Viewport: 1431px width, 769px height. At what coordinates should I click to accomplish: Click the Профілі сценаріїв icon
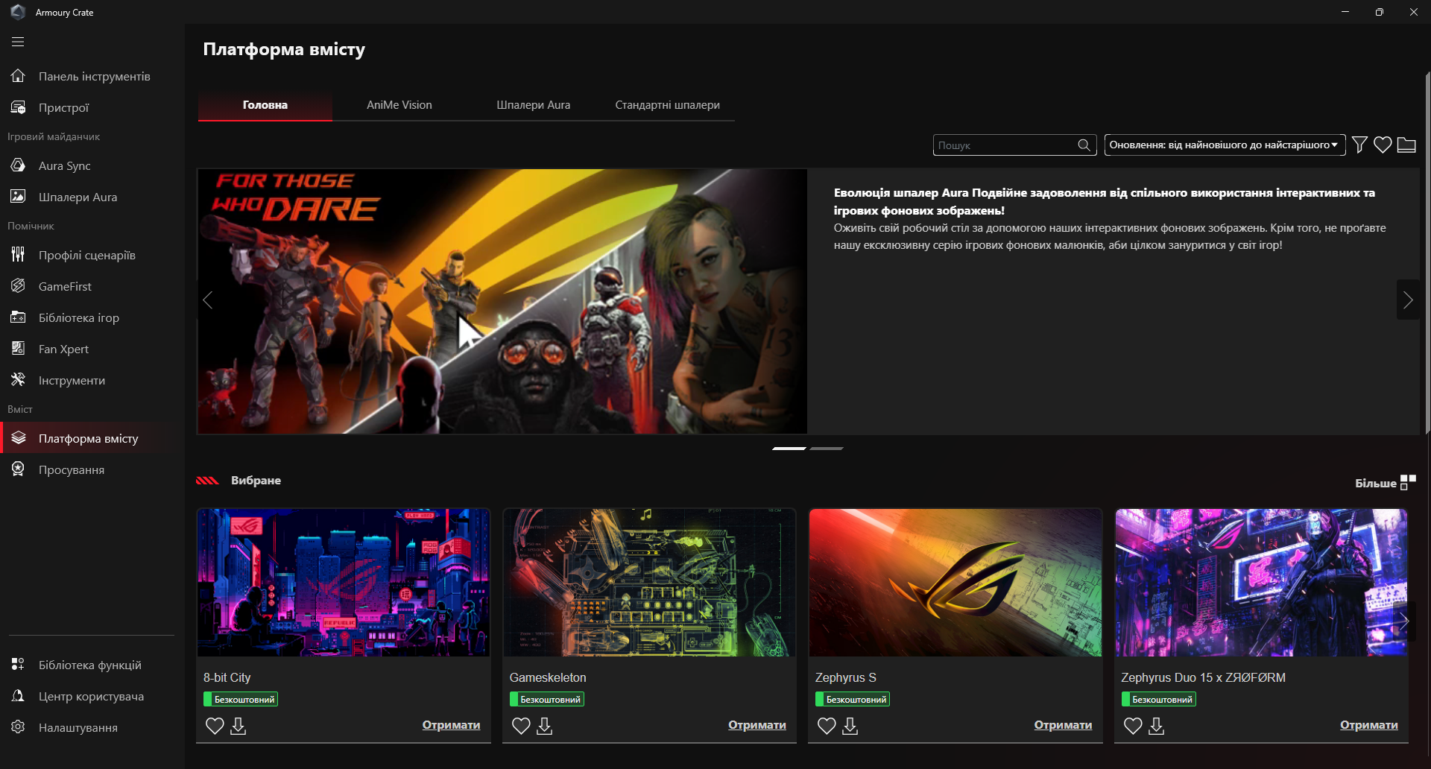[18, 255]
